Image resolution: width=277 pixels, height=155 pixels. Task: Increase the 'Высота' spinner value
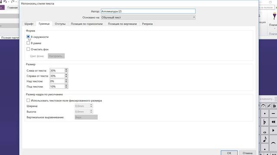point(91,111)
